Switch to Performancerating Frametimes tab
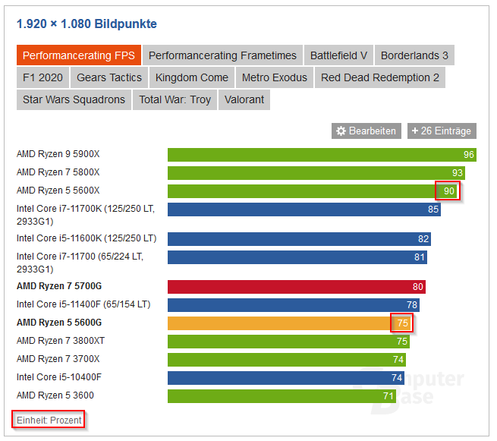Viewport: 497px width, 441px height. point(222,55)
